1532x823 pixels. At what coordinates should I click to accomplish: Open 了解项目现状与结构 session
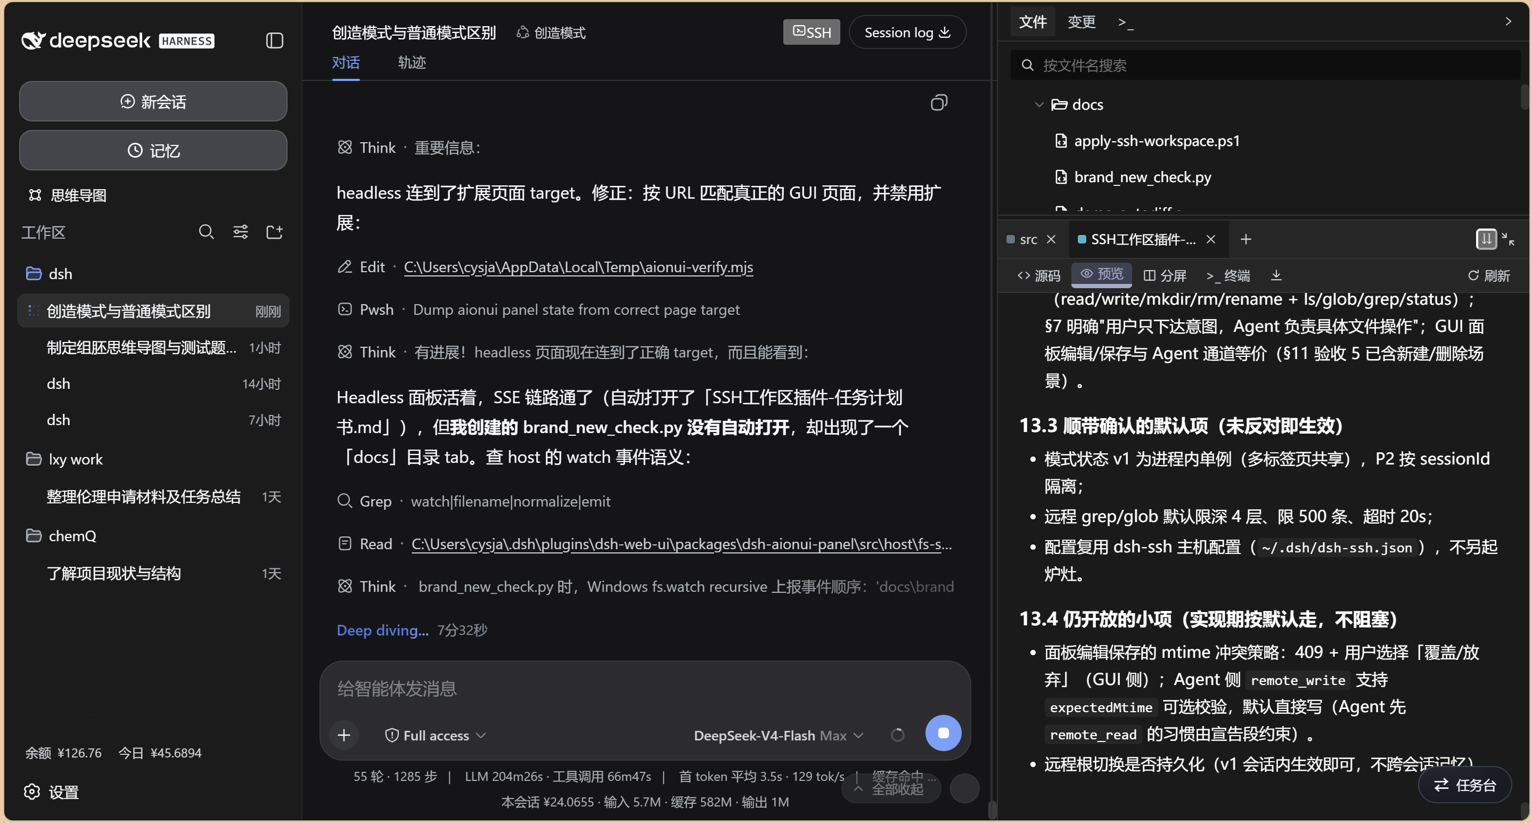153,574
